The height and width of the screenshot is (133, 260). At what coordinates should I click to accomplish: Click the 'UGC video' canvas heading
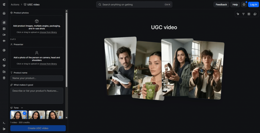pyautogui.click(x=164, y=27)
